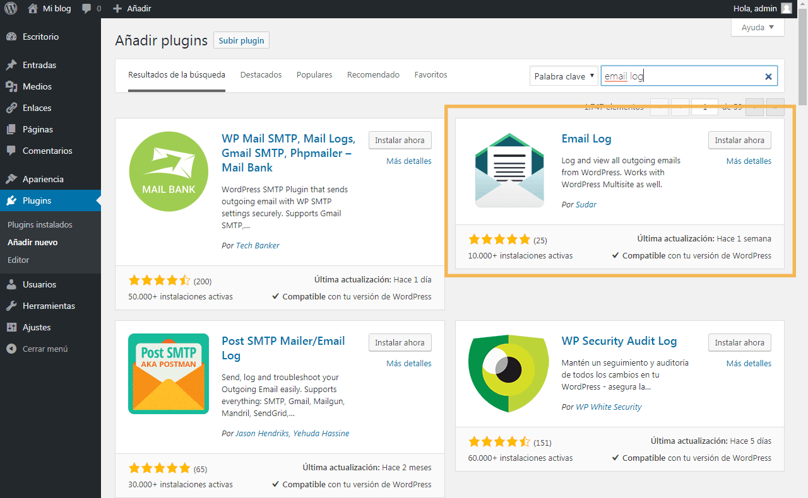Click the Subir plugin button
This screenshot has width=808, height=498.
click(242, 40)
